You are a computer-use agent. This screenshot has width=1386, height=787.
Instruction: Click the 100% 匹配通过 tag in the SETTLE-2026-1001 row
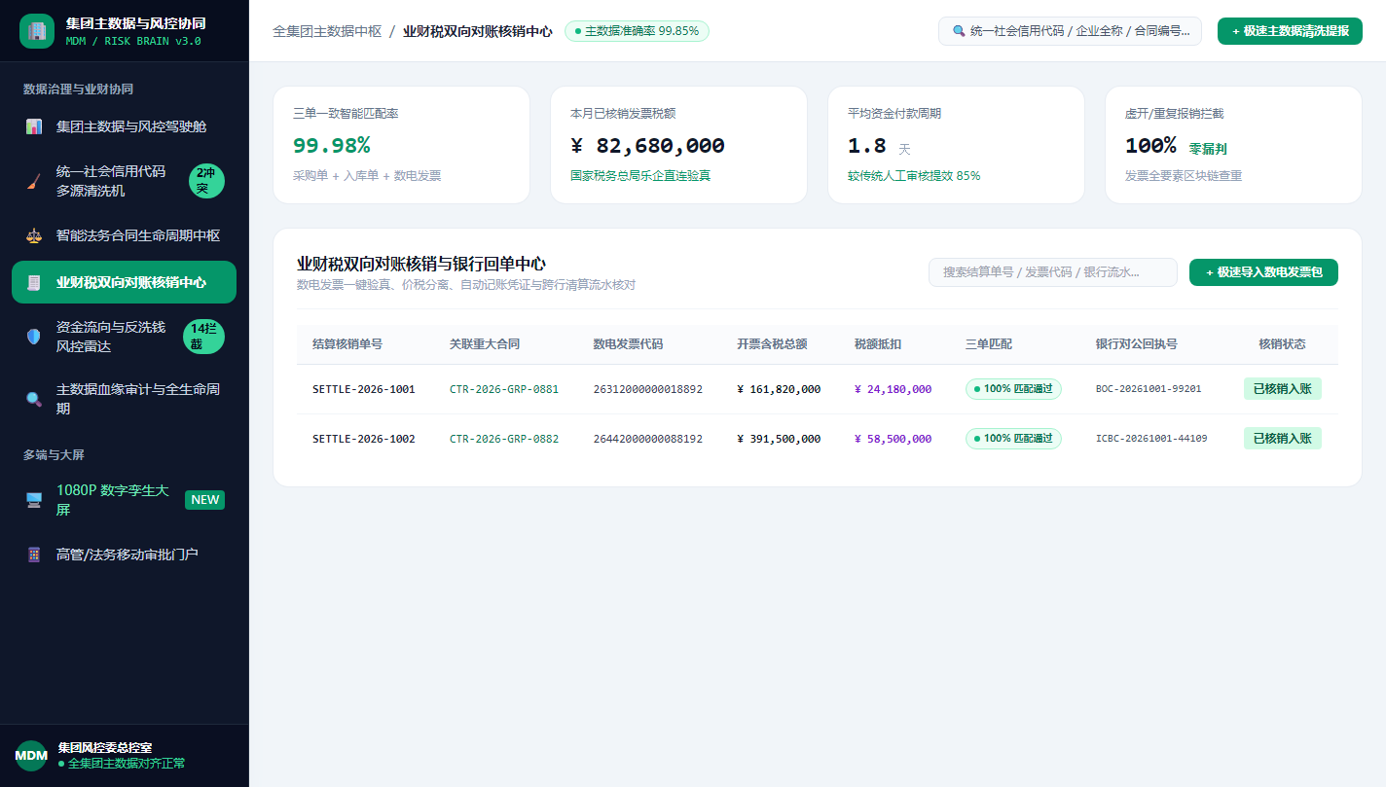pos(1013,389)
